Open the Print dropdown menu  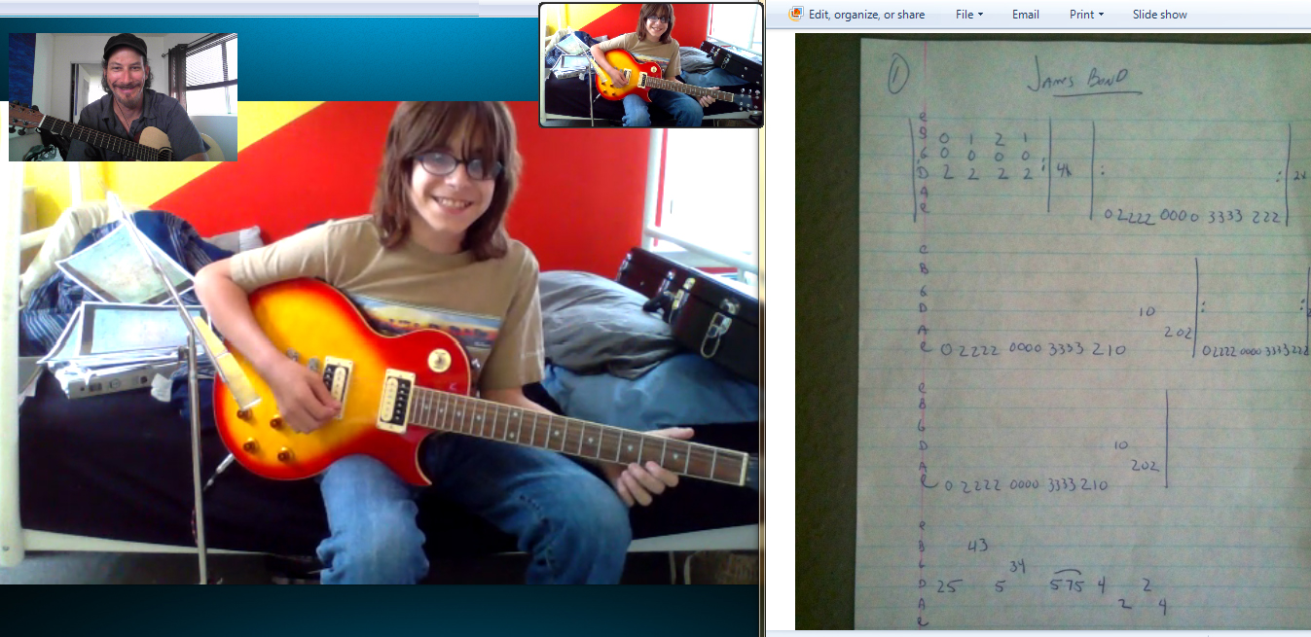[x=1086, y=15]
